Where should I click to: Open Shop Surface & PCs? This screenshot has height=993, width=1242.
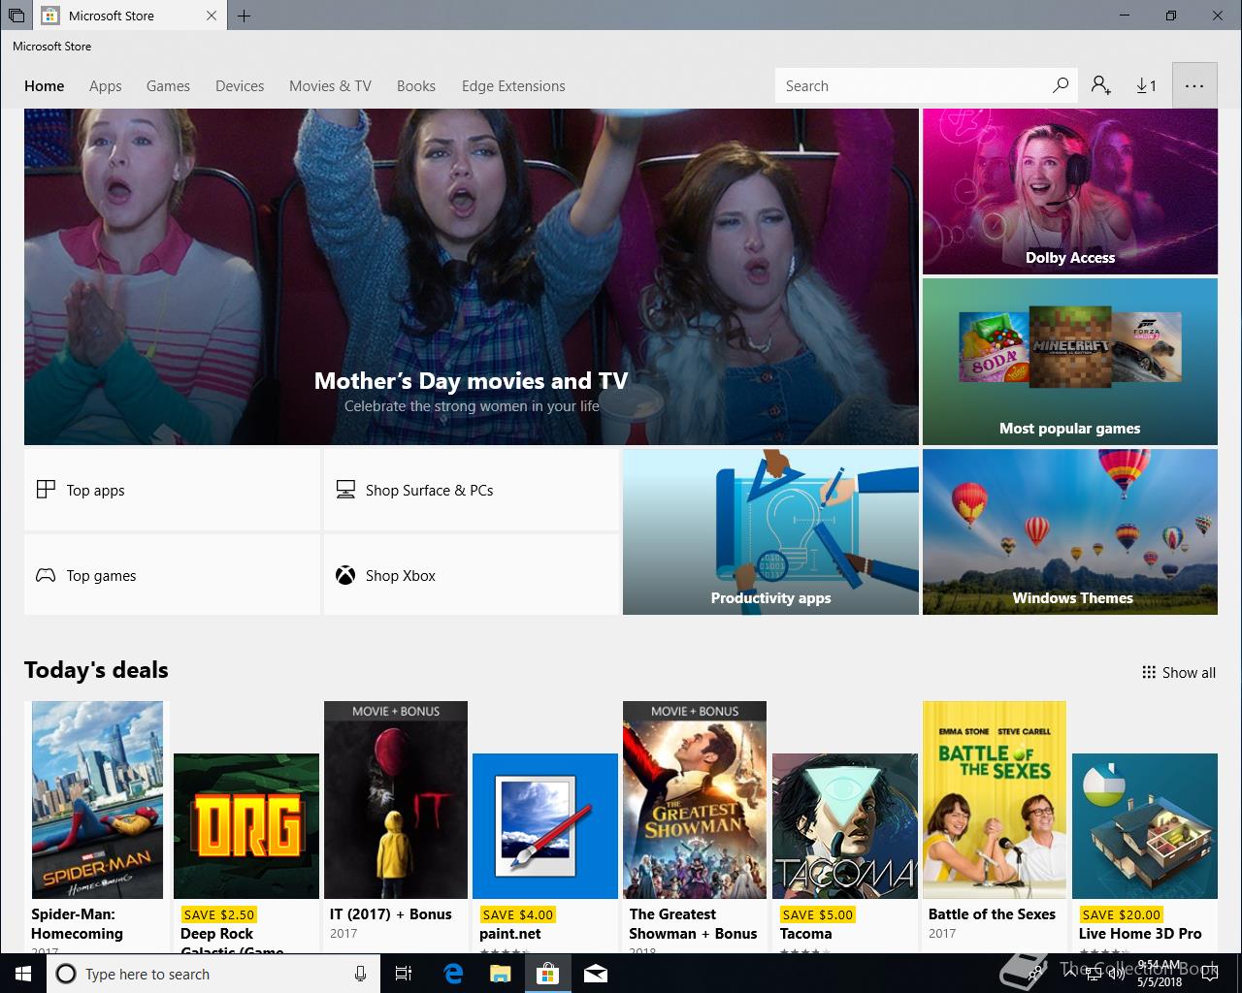pyautogui.click(x=472, y=490)
